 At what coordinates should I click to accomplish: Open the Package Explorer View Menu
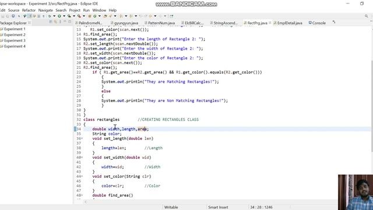(x=60, y=22)
